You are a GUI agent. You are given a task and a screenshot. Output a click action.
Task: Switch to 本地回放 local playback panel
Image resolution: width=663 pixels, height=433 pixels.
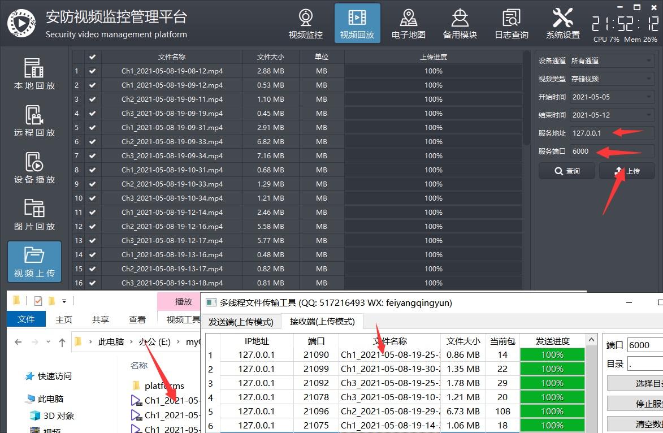tap(34, 73)
